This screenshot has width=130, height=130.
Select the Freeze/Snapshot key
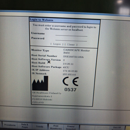click(71, 127)
